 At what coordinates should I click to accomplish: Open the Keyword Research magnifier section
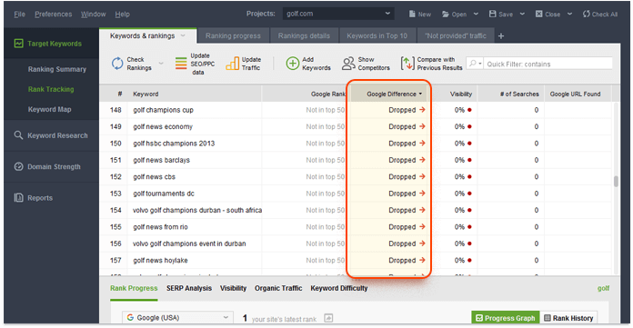pyautogui.click(x=51, y=135)
